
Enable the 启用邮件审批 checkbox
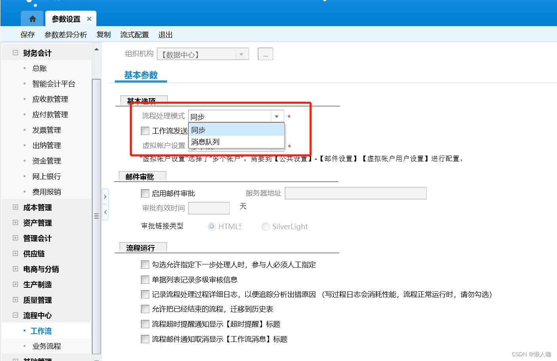(145, 193)
